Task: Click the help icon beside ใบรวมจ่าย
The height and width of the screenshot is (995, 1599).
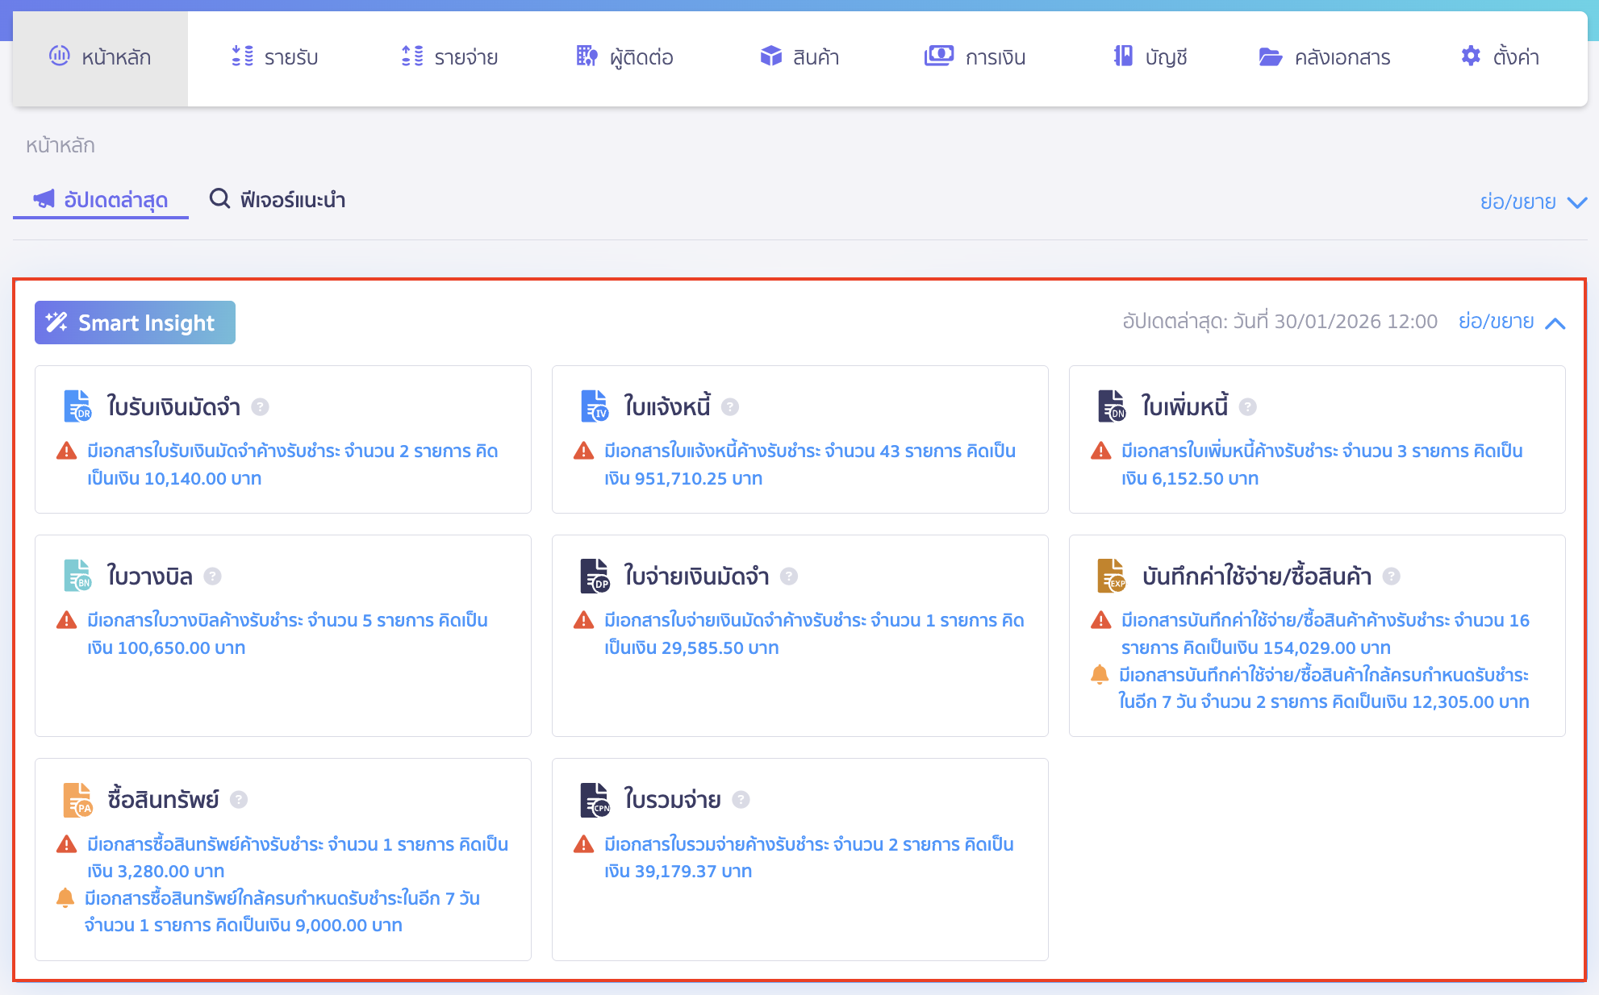Action: [x=741, y=800]
